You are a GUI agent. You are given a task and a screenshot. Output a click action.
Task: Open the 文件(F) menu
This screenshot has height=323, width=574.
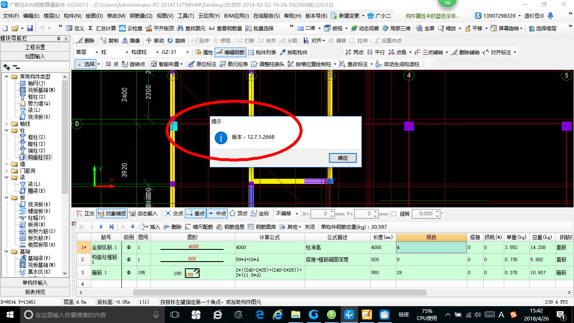(11, 16)
